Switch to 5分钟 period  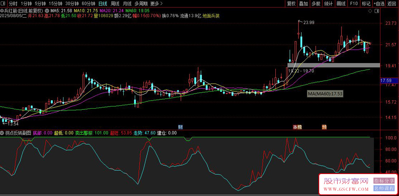[x=40, y=4]
